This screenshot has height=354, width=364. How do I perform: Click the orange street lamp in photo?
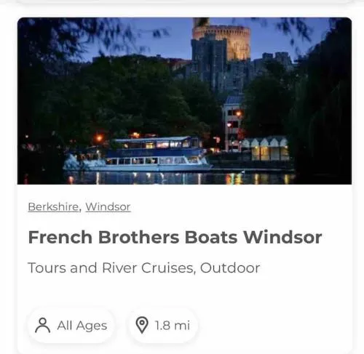click(x=99, y=138)
